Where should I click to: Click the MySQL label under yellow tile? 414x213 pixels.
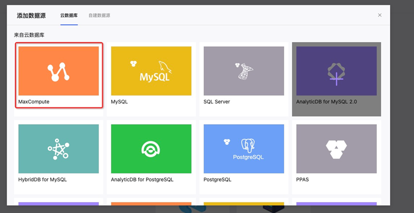coord(119,102)
